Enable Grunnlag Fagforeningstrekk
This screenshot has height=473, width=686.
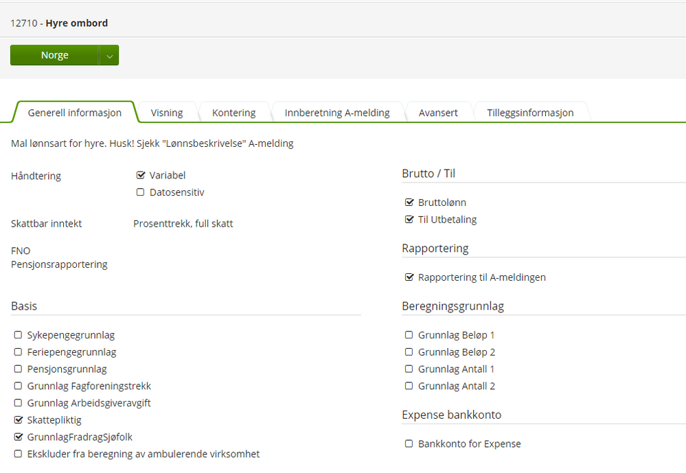(x=17, y=386)
